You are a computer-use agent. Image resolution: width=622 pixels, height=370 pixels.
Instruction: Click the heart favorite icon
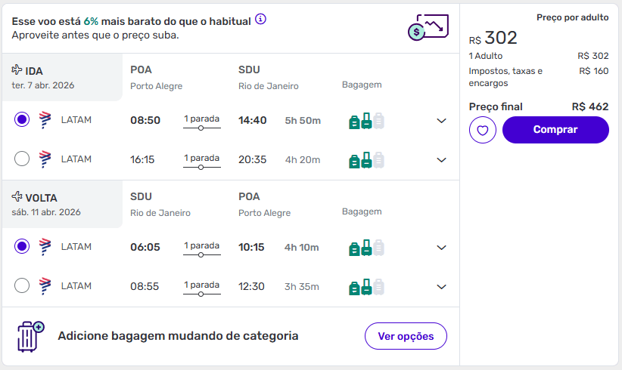coord(482,130)
